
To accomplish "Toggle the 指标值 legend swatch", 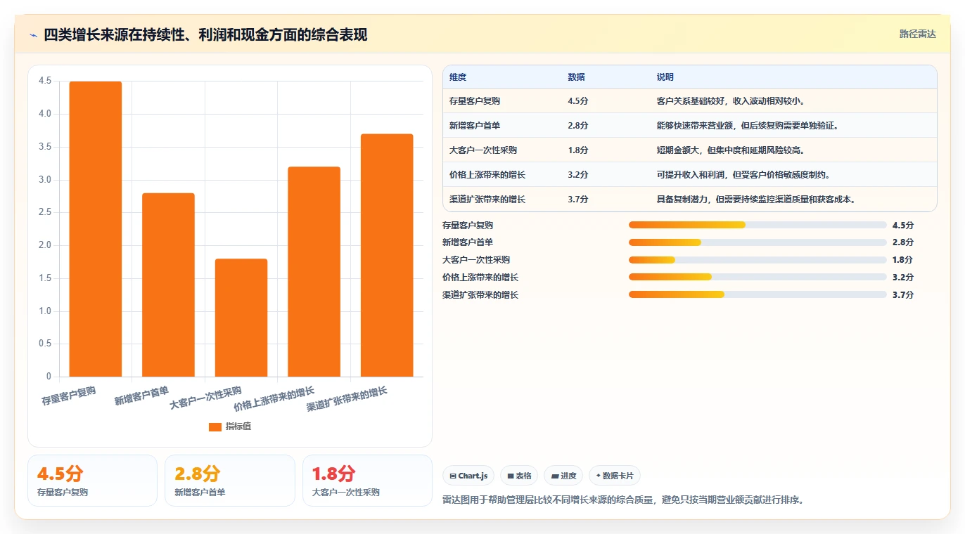I will coord(215,427).
